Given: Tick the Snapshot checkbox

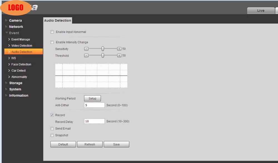Looking at the screenshot, I should [x=52, y=135].
